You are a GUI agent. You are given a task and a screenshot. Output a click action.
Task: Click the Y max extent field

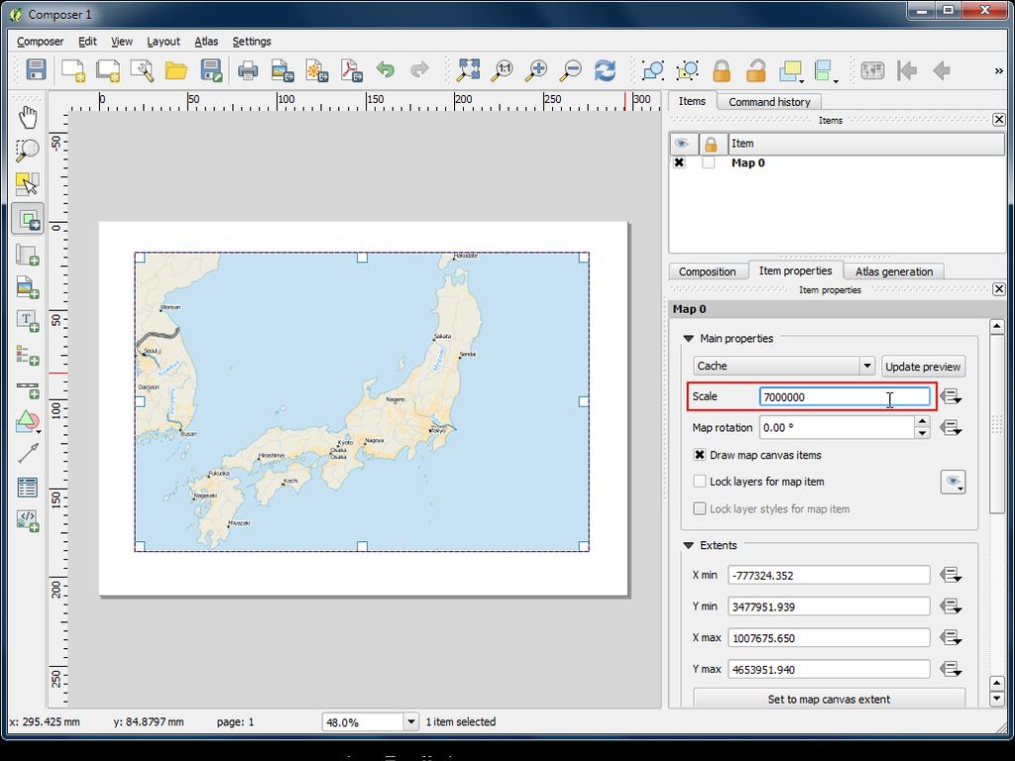click(x=829, y=669)
